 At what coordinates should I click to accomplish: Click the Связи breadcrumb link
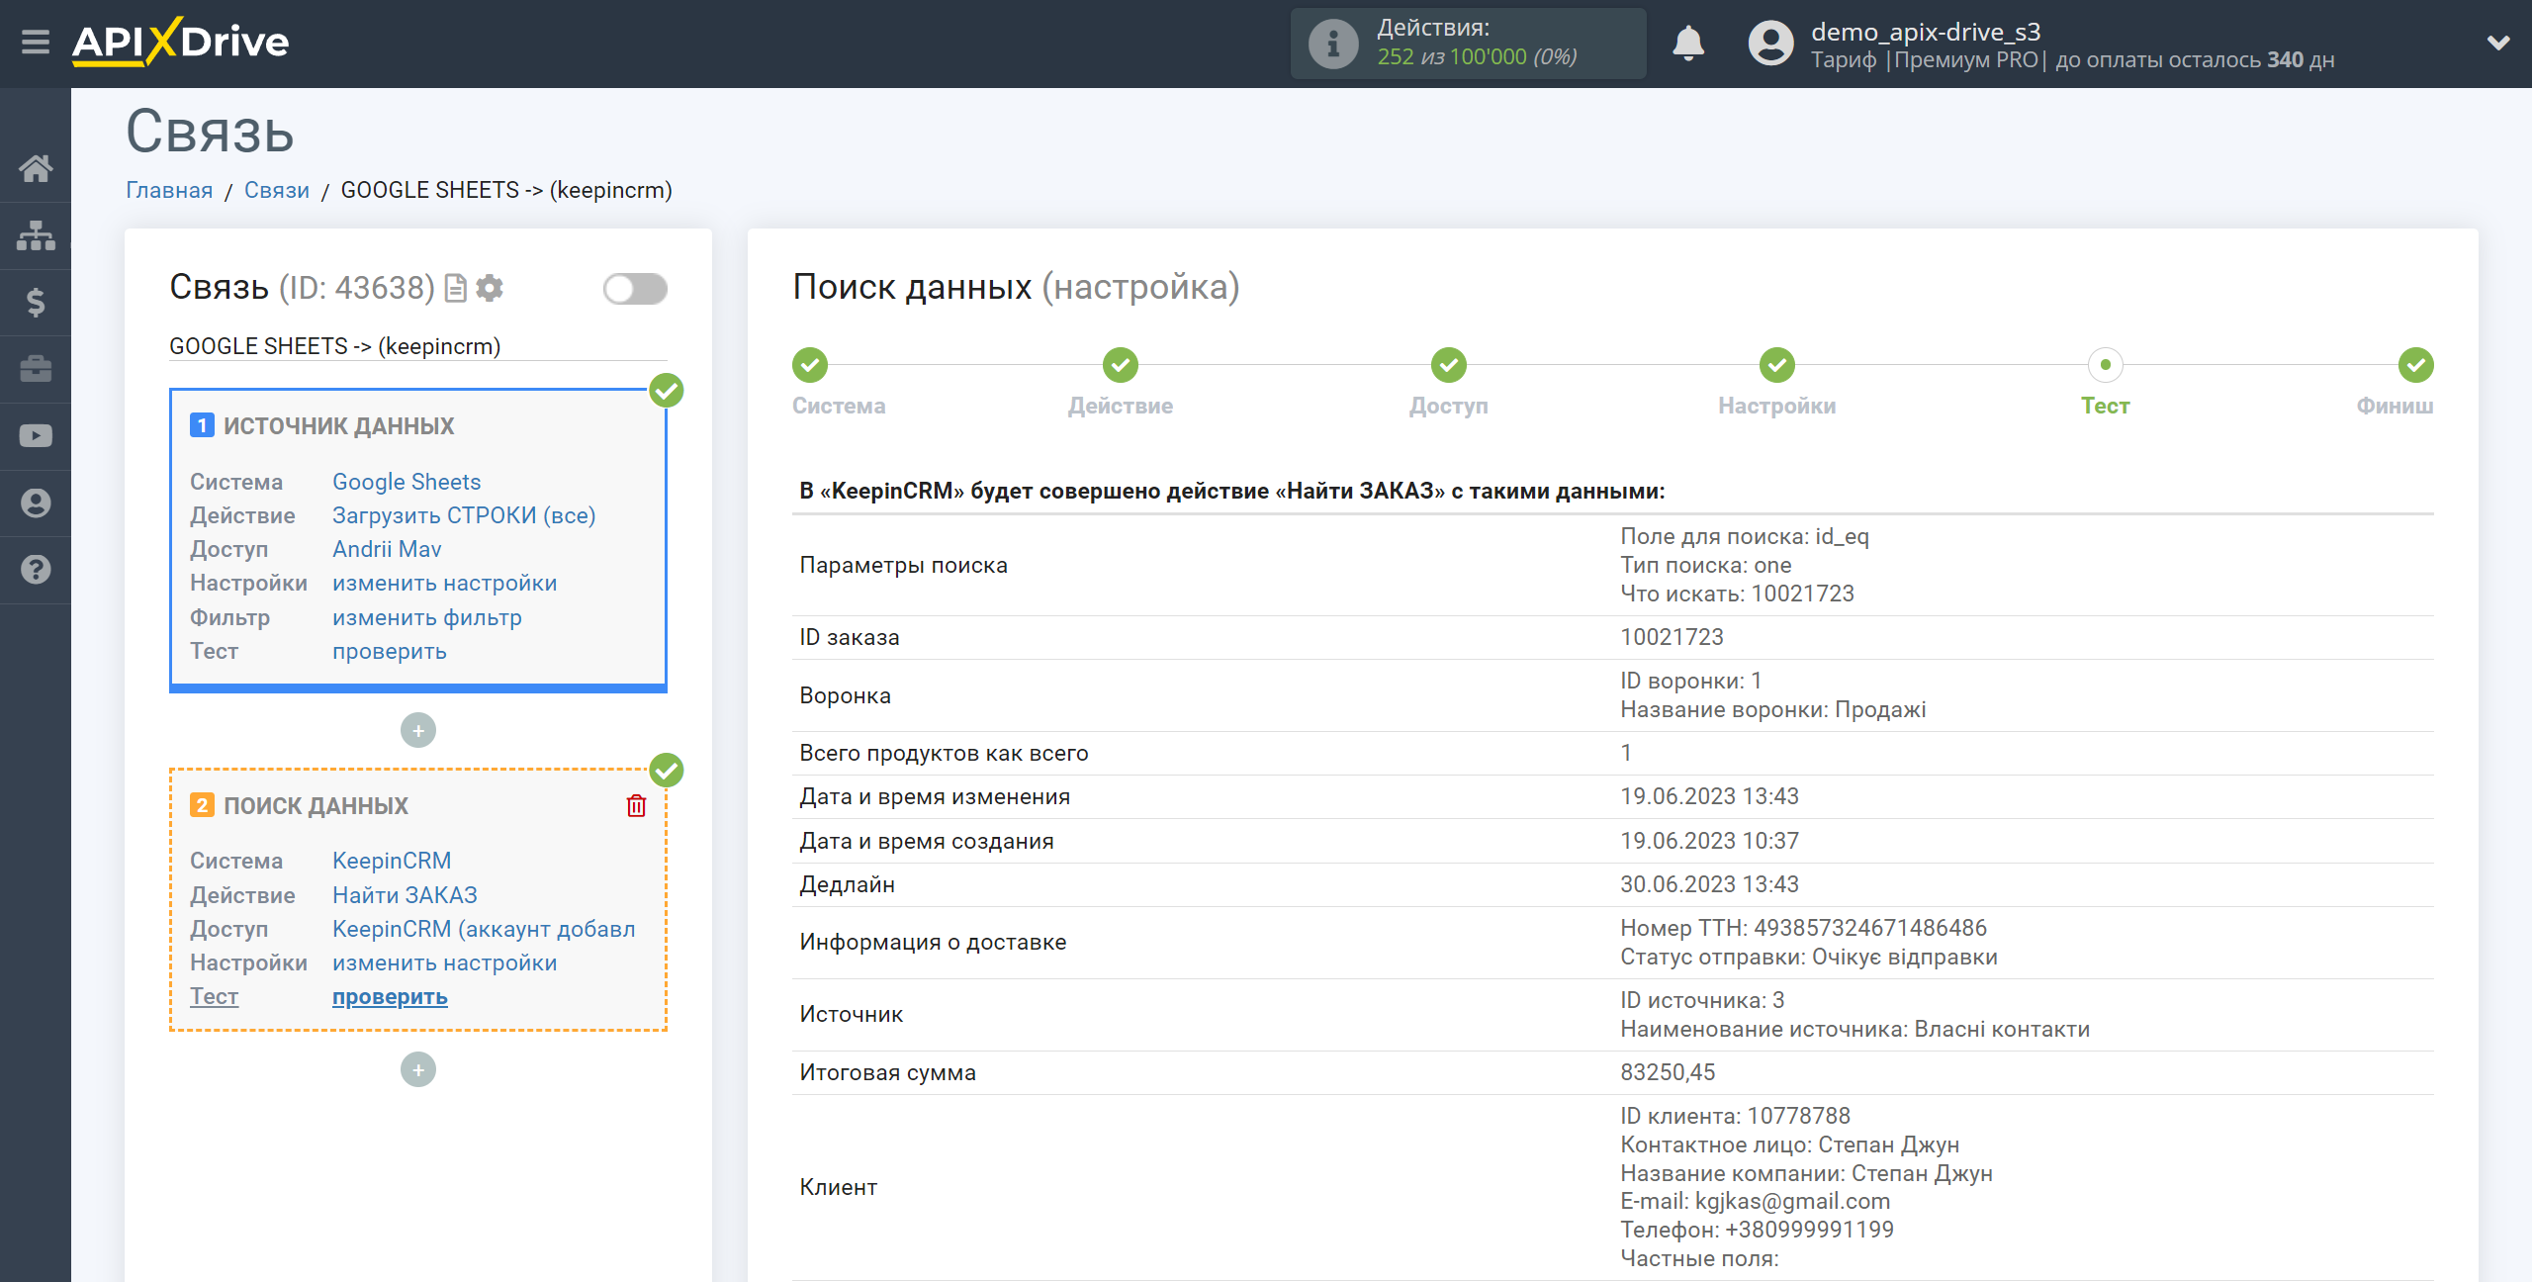tap(277, 190)
